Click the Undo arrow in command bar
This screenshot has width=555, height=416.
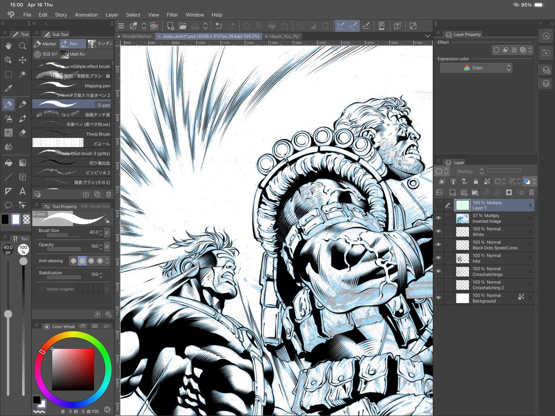coord(219,26)
